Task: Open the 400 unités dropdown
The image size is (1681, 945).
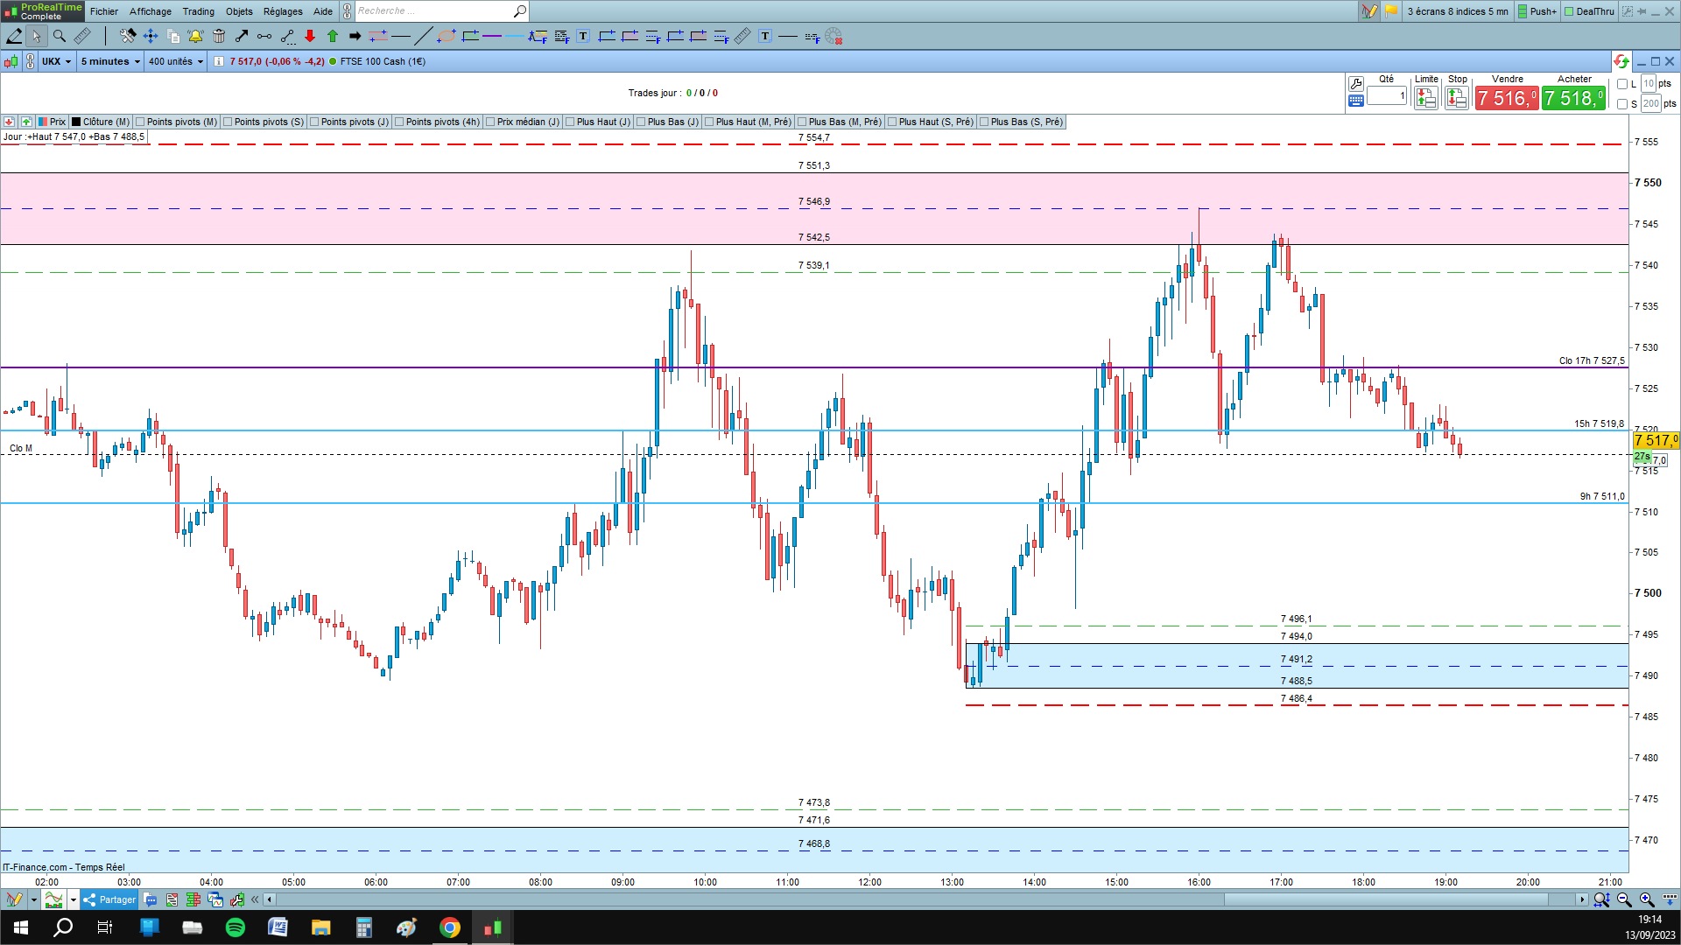Action: point(175,61)
